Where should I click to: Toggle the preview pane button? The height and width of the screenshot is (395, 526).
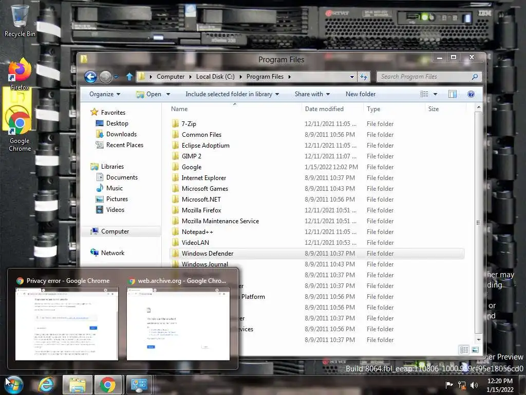tap(453, 94)
